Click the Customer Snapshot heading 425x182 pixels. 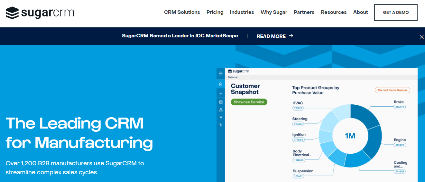coord(245,89)
